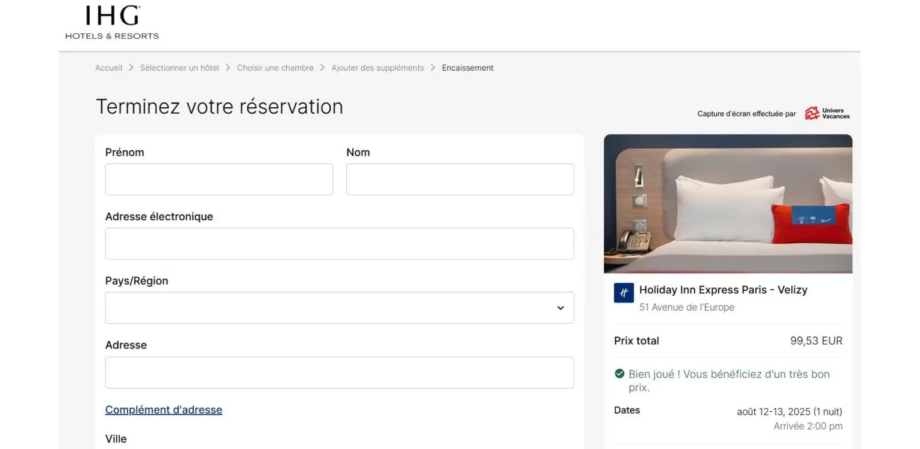Focus the Prénom input field
The height and width of the screenshot is (449, 920).
point(219,179)
